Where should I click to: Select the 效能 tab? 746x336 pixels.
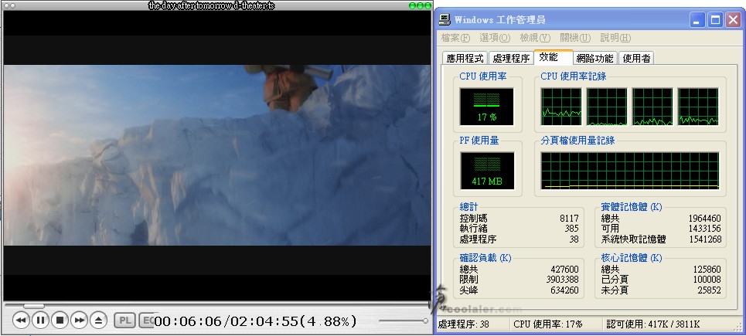coord(554,57)
